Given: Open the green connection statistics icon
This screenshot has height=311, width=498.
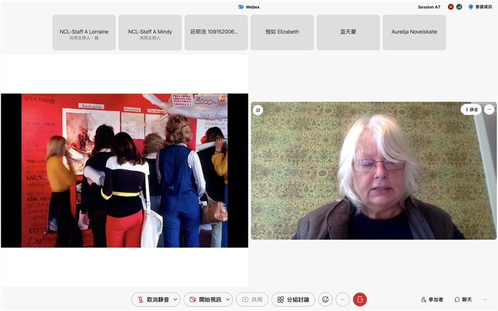Looking at the screenshot, I should pos(459,7).
